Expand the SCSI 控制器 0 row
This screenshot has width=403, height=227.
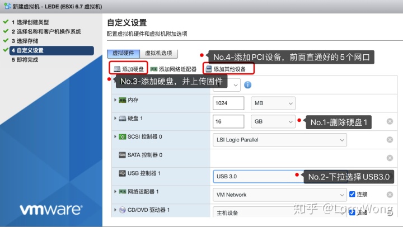115,136
